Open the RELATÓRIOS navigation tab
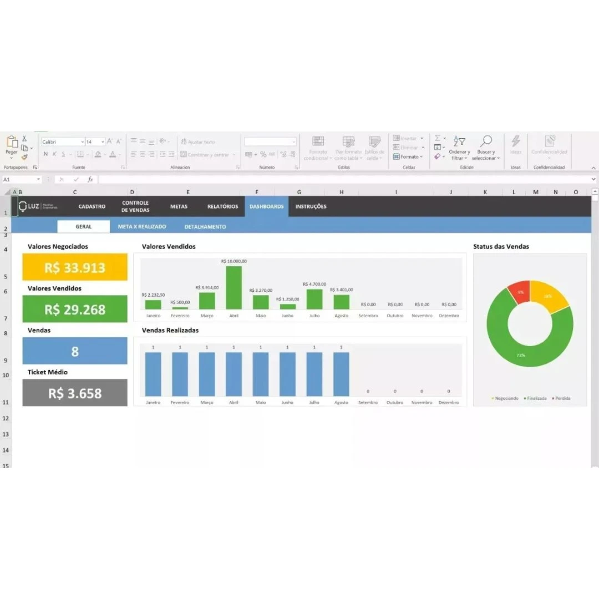 [x=222, y=206]
